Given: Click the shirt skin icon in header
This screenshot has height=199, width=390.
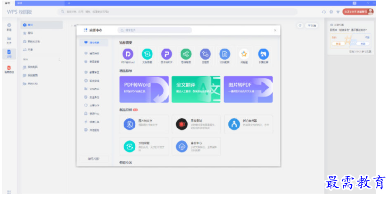Looking at the screenshot, I should pyautogui.click(x=338, y=12).
